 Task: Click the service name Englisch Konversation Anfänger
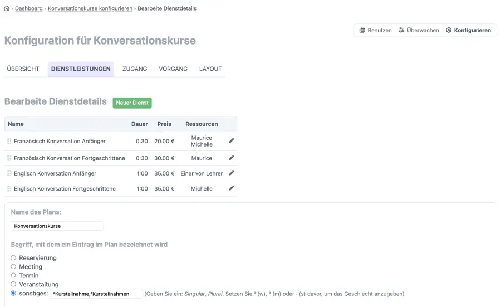(55, 173)
